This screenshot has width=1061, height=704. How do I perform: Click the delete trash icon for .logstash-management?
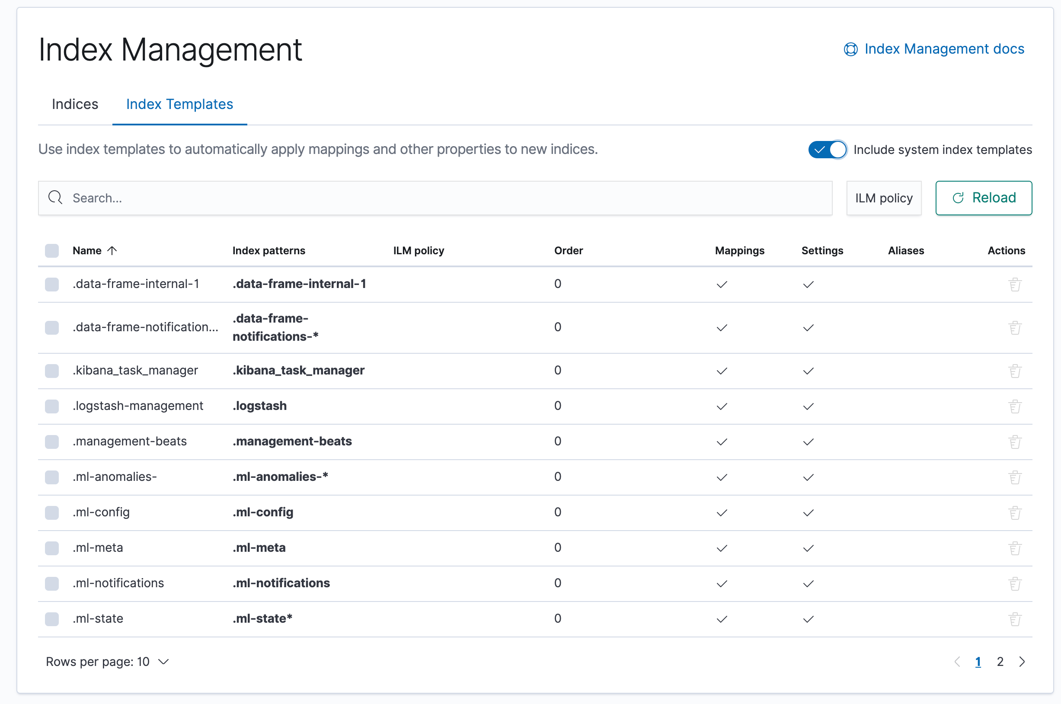(1016, 406)
